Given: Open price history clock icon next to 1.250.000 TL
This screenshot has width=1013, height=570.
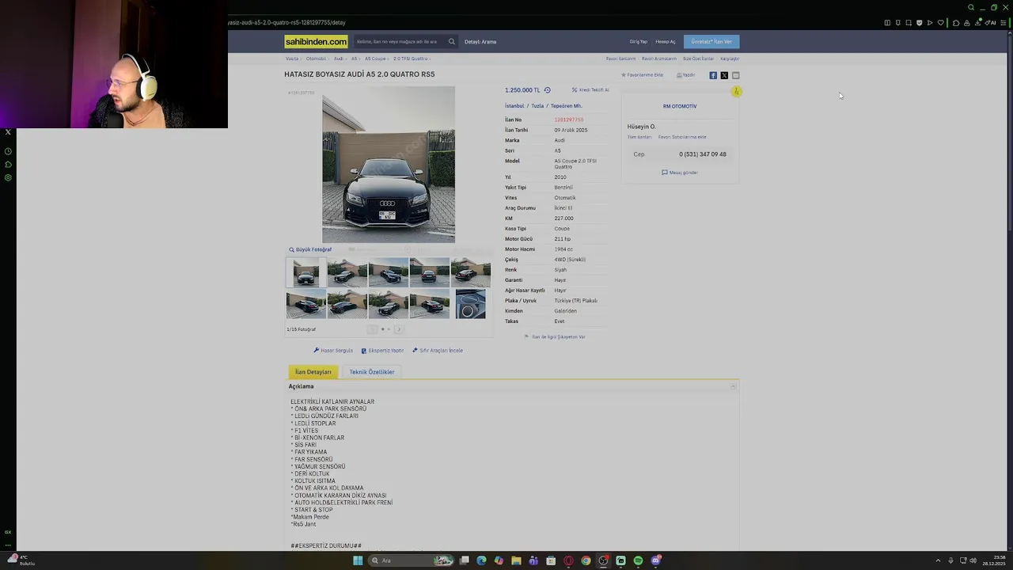Looking at the screenshot, I should tap(547, 90).
